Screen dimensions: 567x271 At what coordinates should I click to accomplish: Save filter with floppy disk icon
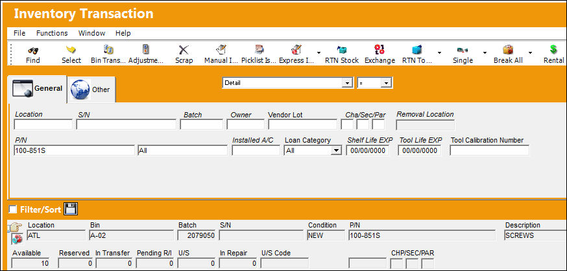coord(71,209)
